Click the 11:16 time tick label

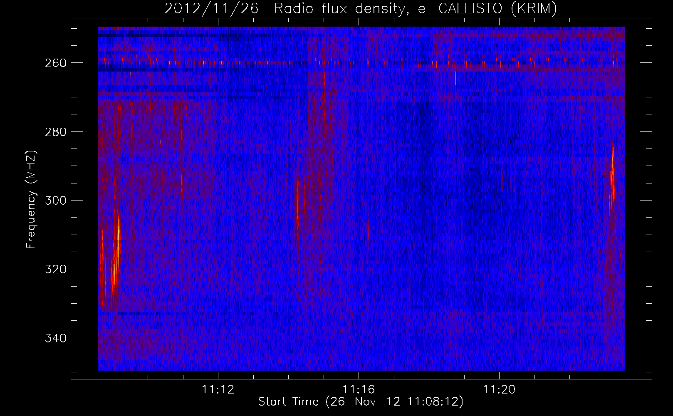pos(359,390)
